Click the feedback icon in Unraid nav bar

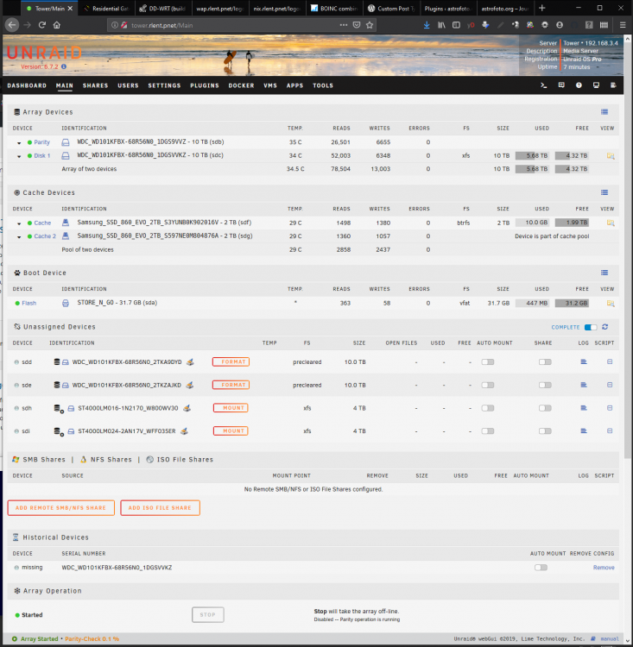[x=561, y=85]
